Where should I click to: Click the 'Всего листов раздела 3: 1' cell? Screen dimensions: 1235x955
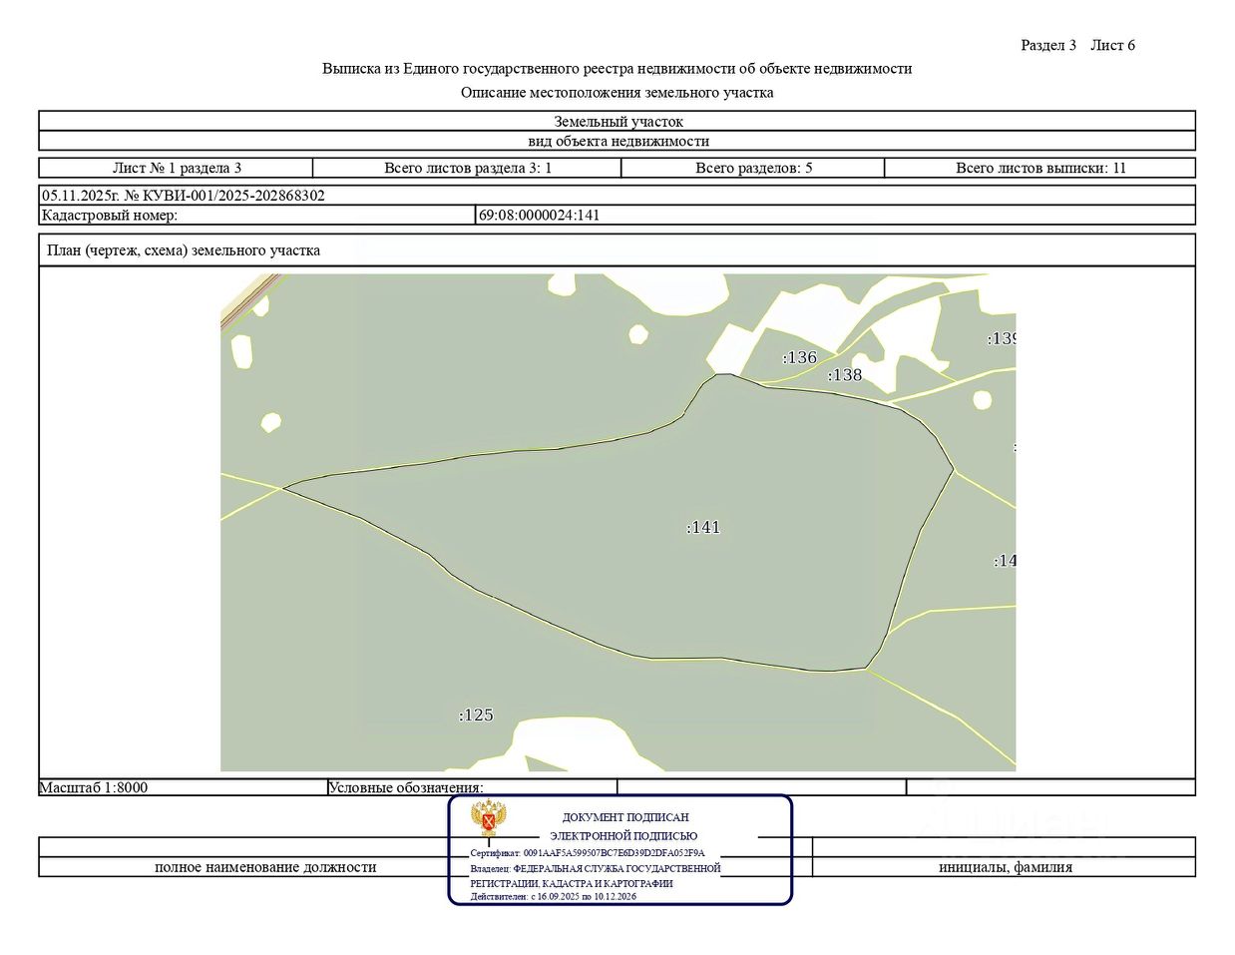468,168
